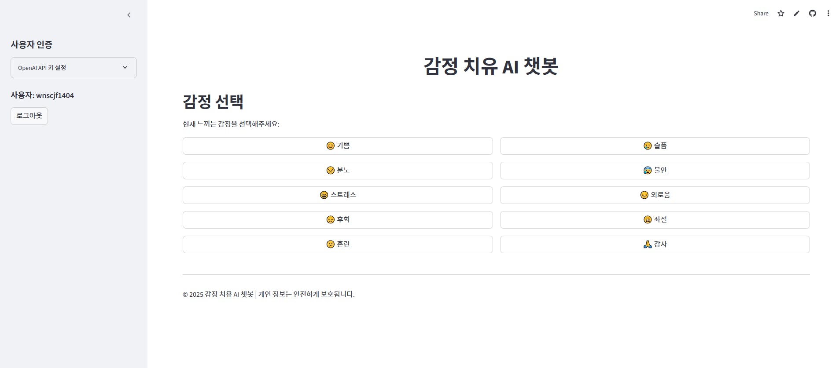Open the pencil edit icon
The height and width of the screenshot is (368, 839).
point(797,13)
